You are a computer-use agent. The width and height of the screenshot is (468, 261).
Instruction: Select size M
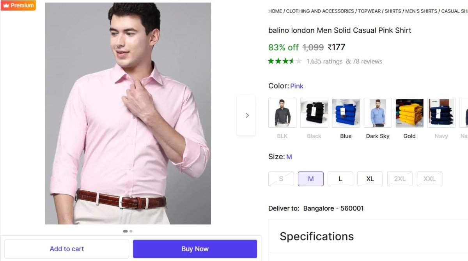click(311, 179)
